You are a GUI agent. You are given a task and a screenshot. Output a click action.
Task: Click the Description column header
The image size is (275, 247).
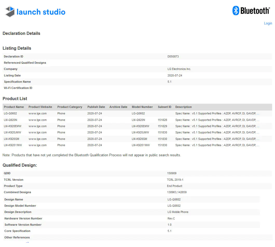(183, 107)
